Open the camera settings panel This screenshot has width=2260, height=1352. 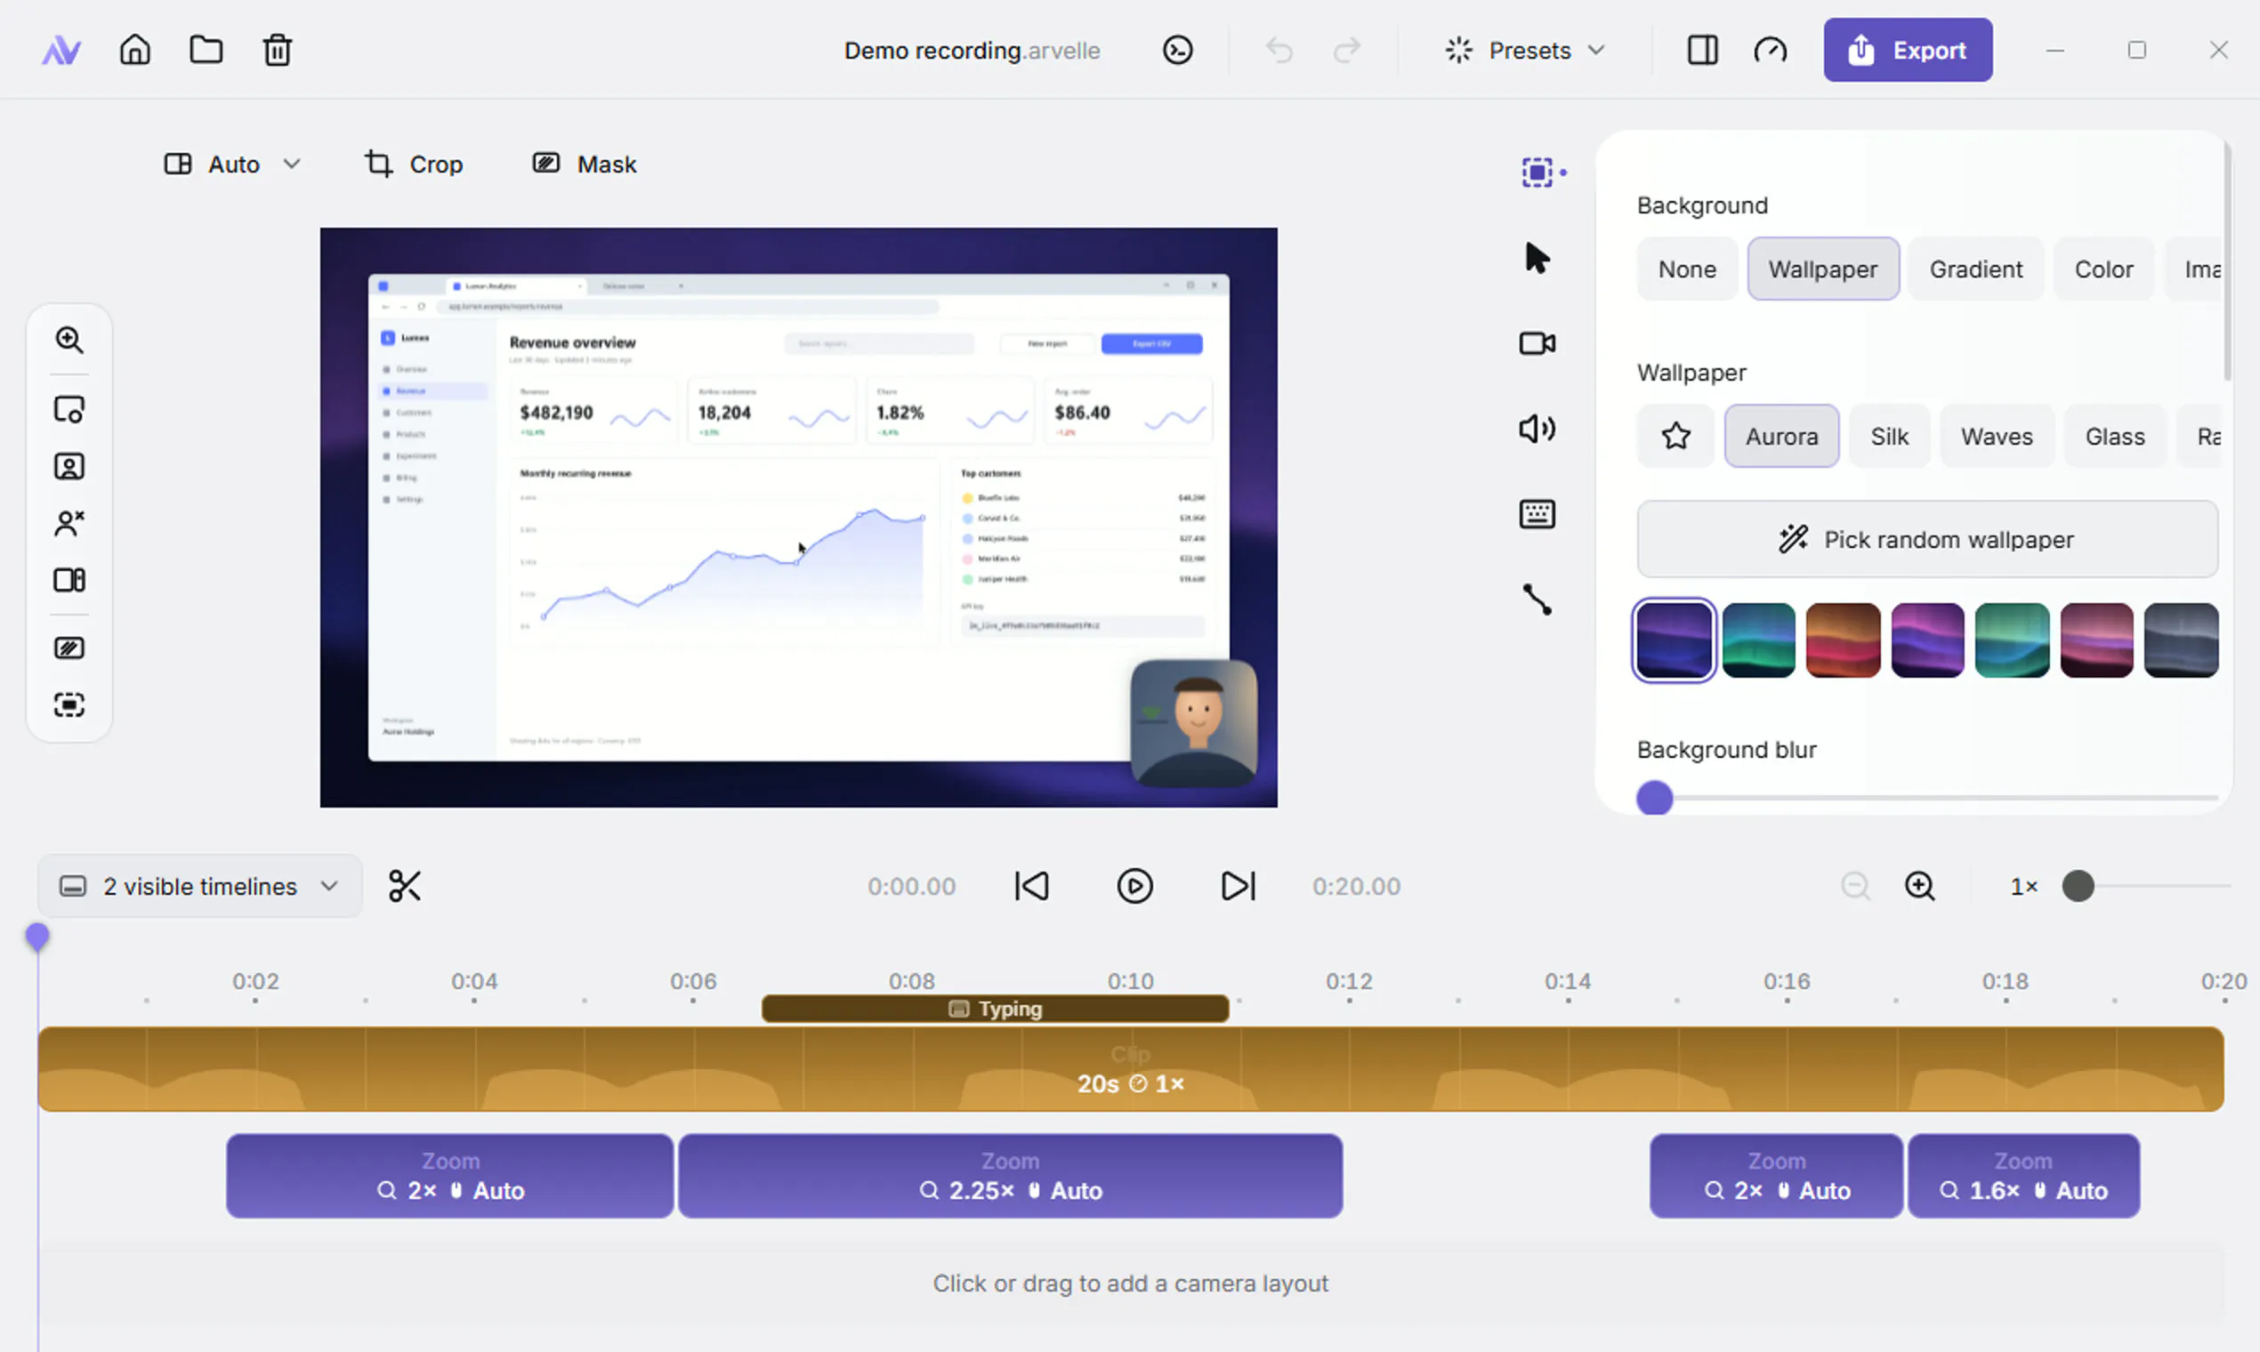[1538, 343]
